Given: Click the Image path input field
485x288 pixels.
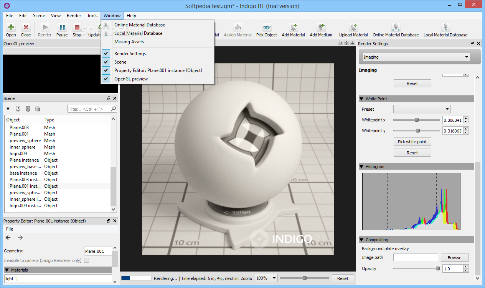Looking at the screenshot, I should (416, 257).
